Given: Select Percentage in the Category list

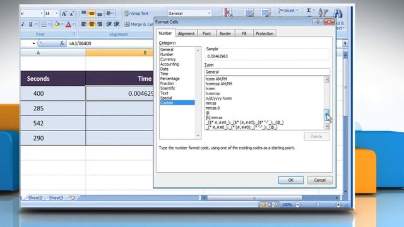Looking at the screenshot, I should click(x=170, y=78).
